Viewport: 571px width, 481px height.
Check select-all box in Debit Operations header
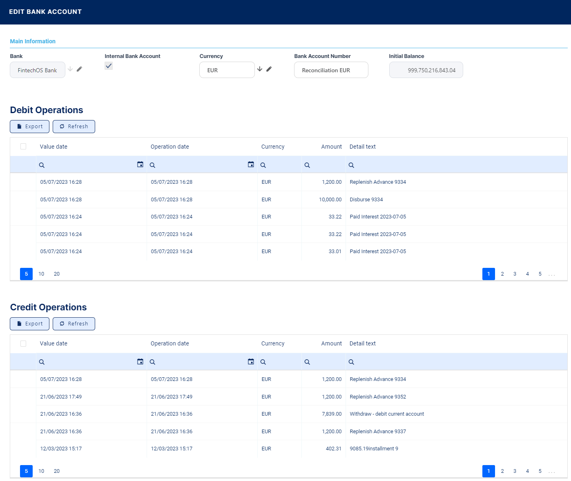coord(23,147)
